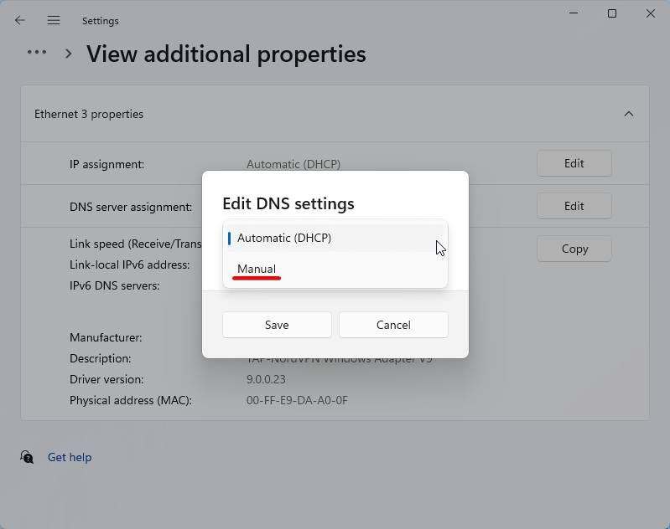Collapse the Ethernet 3 properties chevron
Image resolution: width=670 pixels, height=529 pixels.
(628, 114)
